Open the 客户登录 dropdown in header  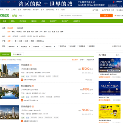pos(96,10)
